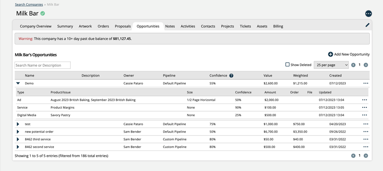The width and height of the screenshot is (383, 171).
Task: Open the options menu for the Service line item
Action: 364,108
